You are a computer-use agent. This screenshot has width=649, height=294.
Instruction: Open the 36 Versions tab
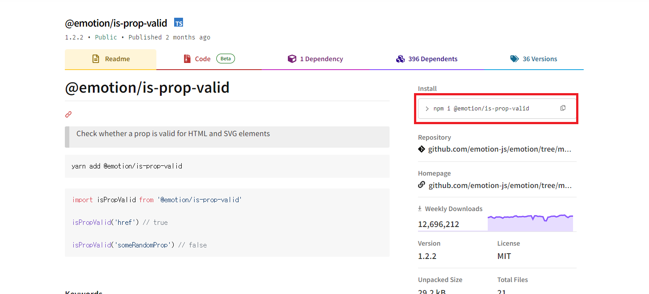(534, 59)
